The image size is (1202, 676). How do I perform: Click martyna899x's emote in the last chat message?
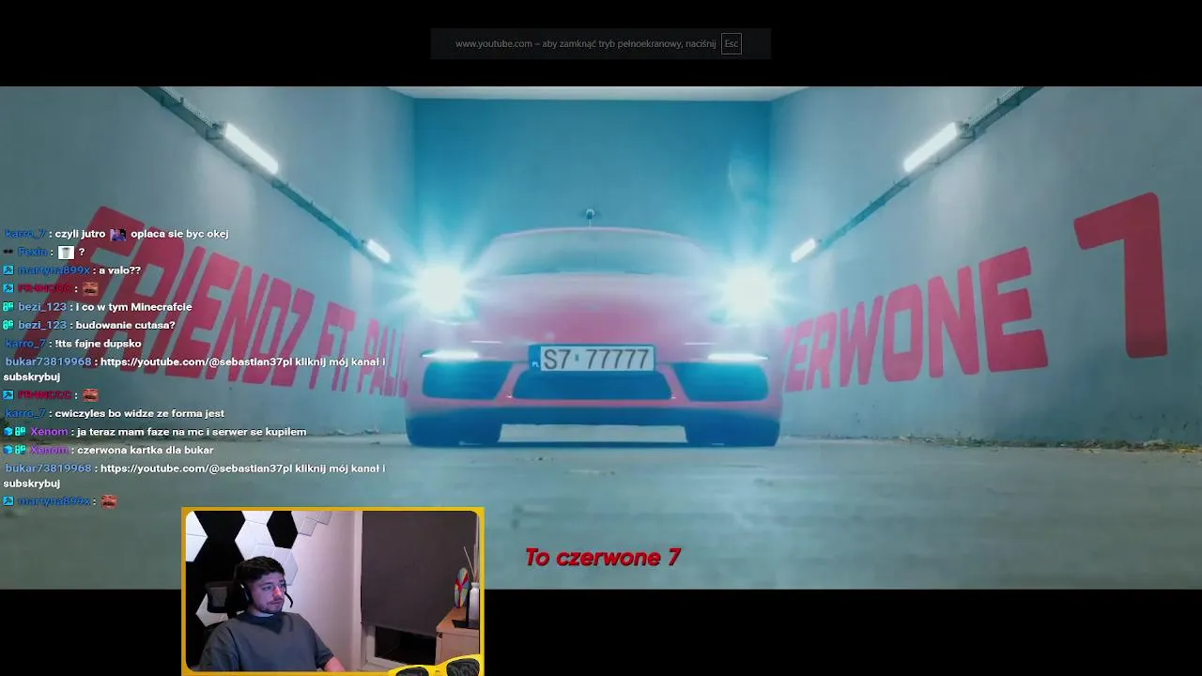(x=109, y=501)
